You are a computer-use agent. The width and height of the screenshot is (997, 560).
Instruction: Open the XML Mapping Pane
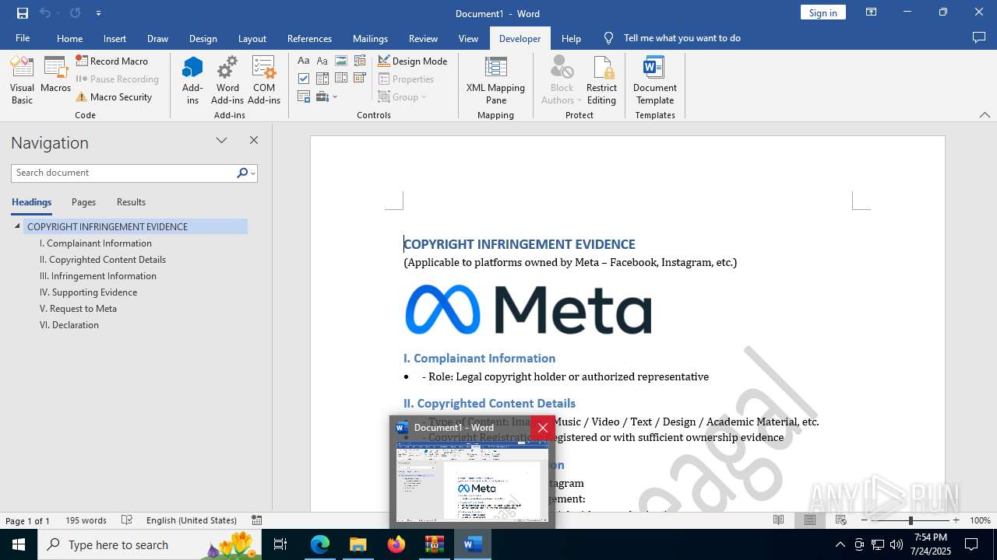495,80
